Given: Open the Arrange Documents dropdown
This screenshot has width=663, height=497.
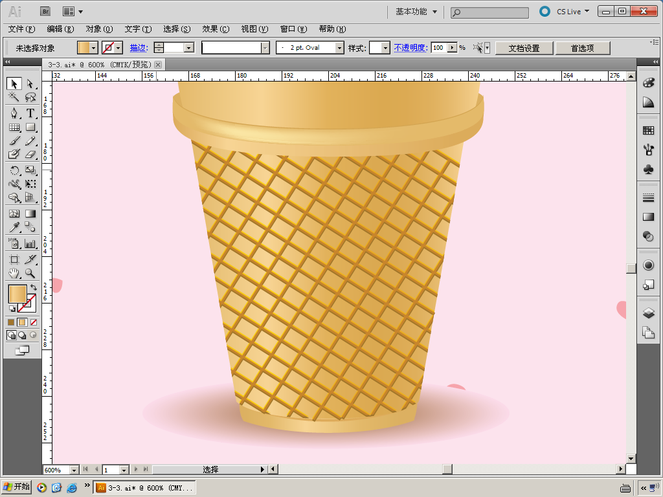Looking at the screenshot, I should 73,12.
